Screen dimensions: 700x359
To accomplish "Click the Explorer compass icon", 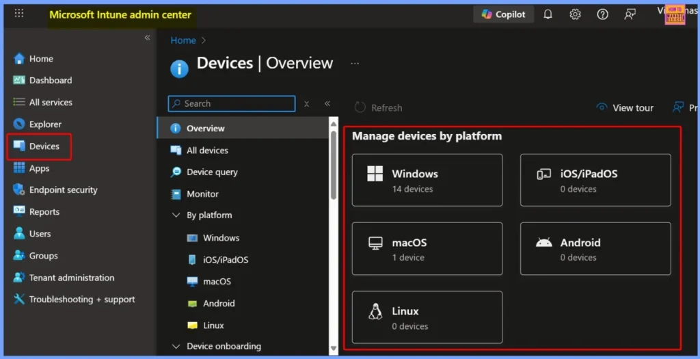I will coord(18,124).
